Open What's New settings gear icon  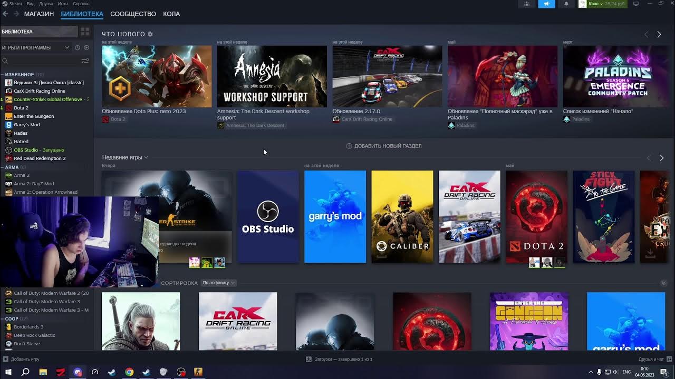150,34
